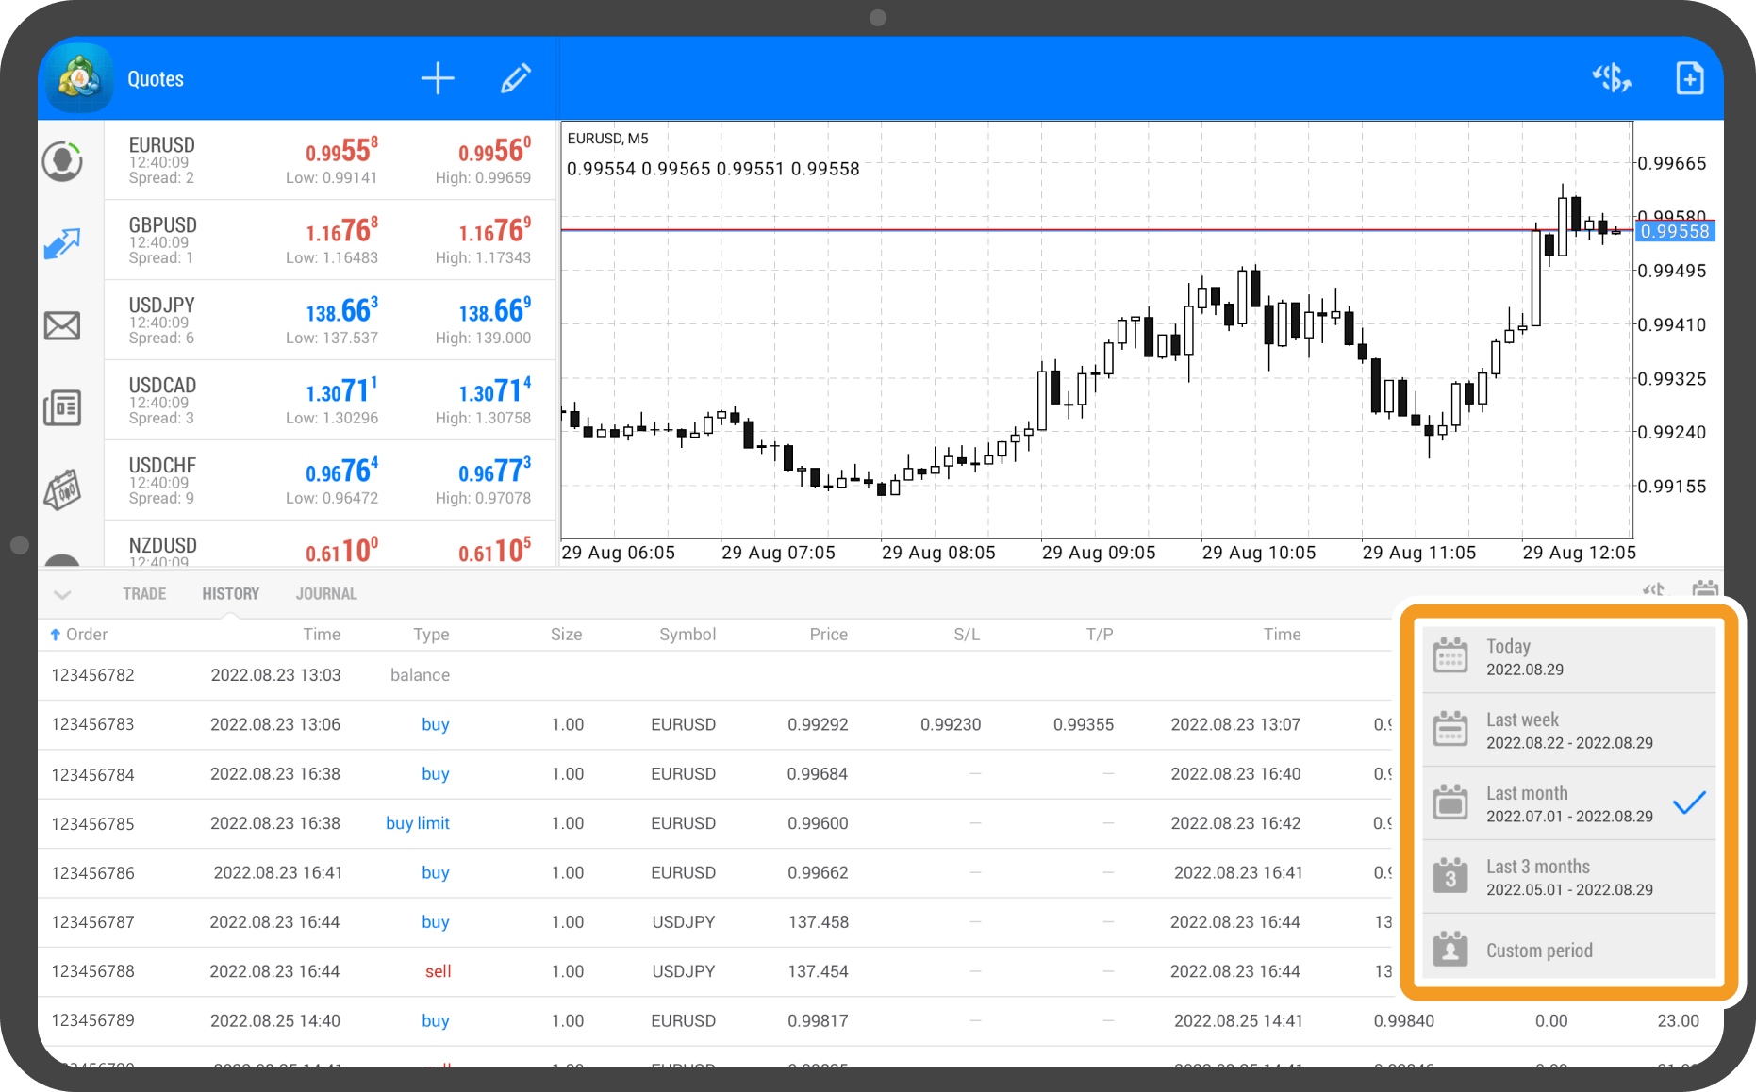
Task: Open the JOURNAL tab
Action: (x=325, y=593)
